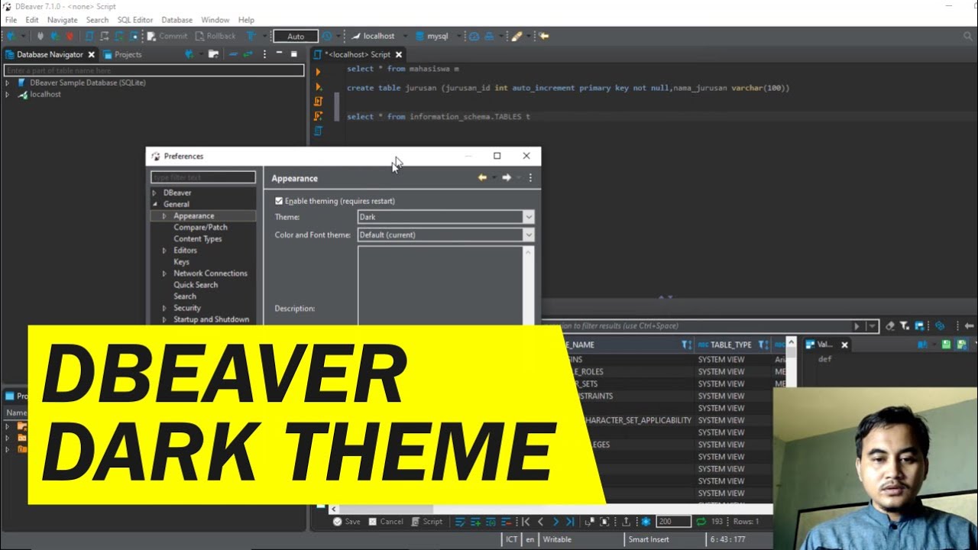The width and height of the screenshot is (978, 550).
Task: Toggle Link with Editor in Database Navigator
Action: click(248, 54)
